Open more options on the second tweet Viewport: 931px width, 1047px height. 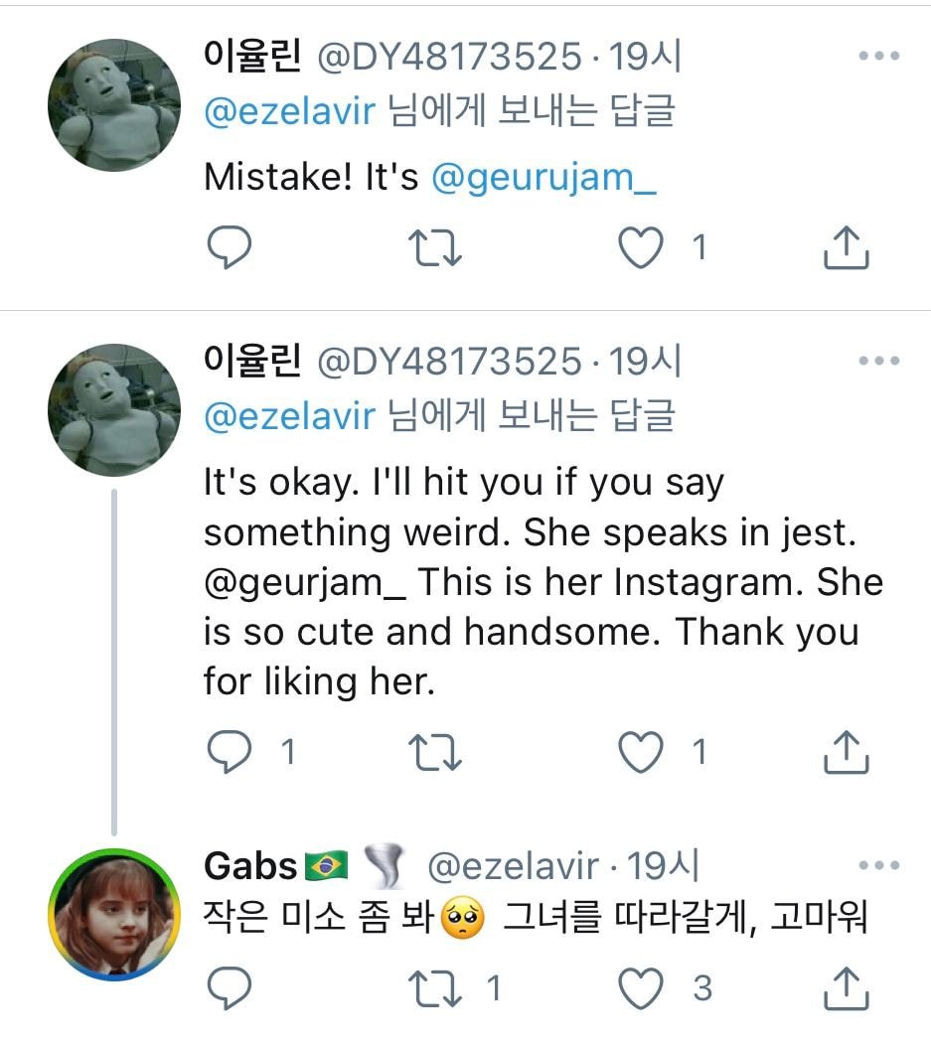pos(878,362)
